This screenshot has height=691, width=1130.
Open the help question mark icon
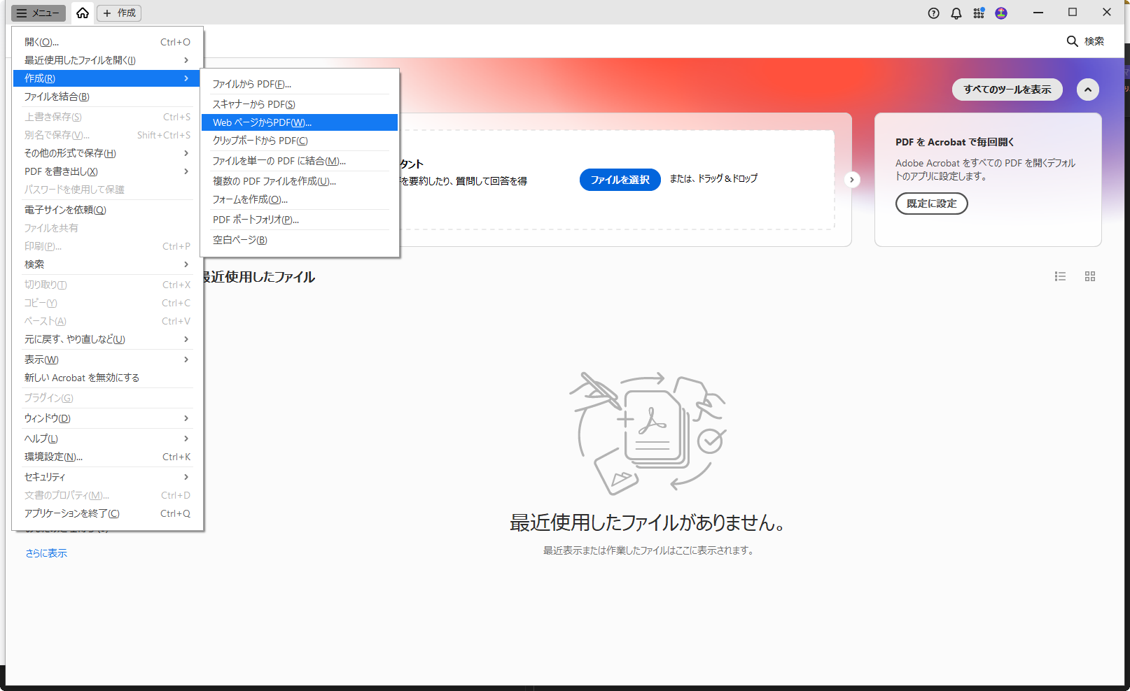[933, 13]
